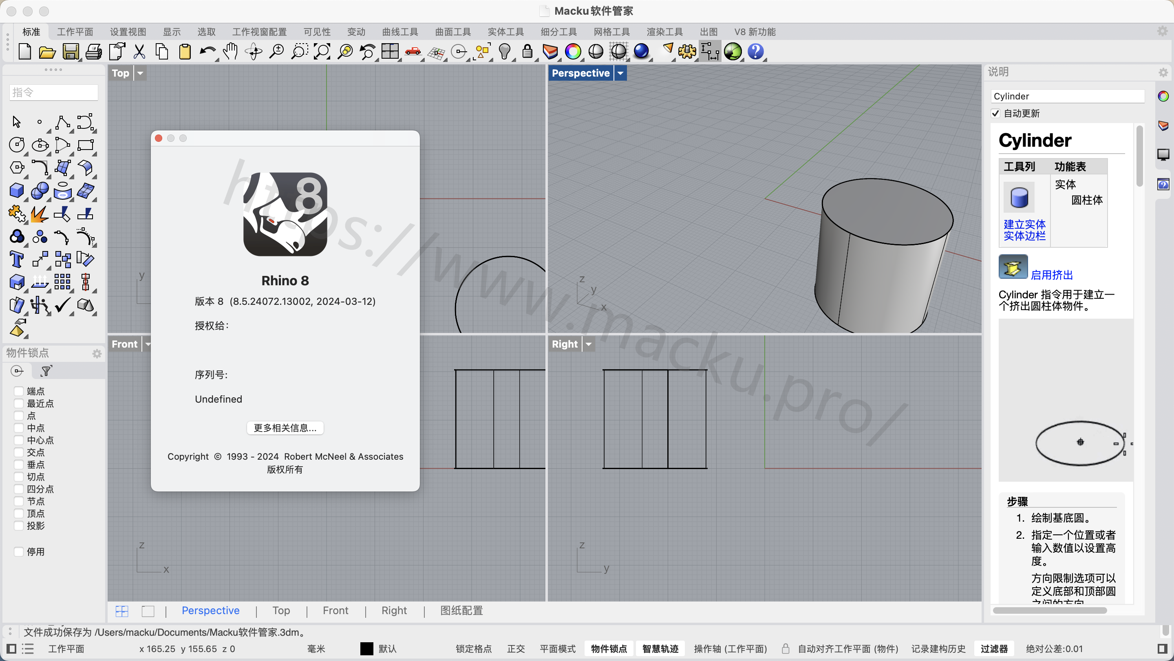Select the blue Box solid tool
Screen dimensions: 1174x661
coord(17,190)
